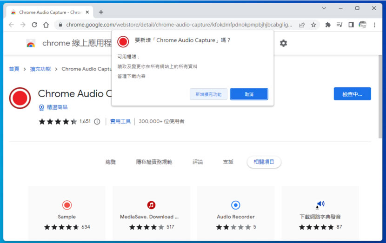Reload the current page
This screenshot has height=243, width=386.
(34, 25)
